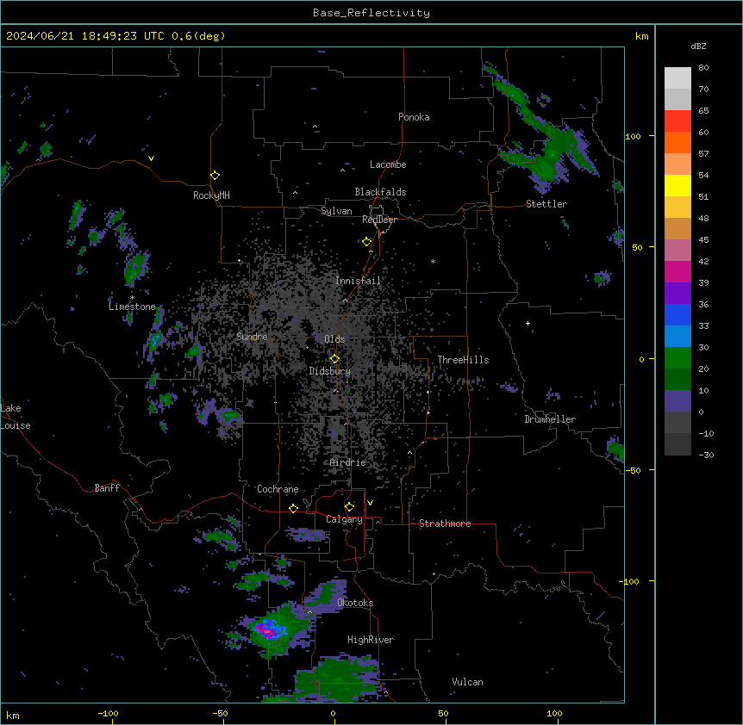Click the Airdrie label
The height and width of the screenshot is (725, 743).
click(348, 462)
